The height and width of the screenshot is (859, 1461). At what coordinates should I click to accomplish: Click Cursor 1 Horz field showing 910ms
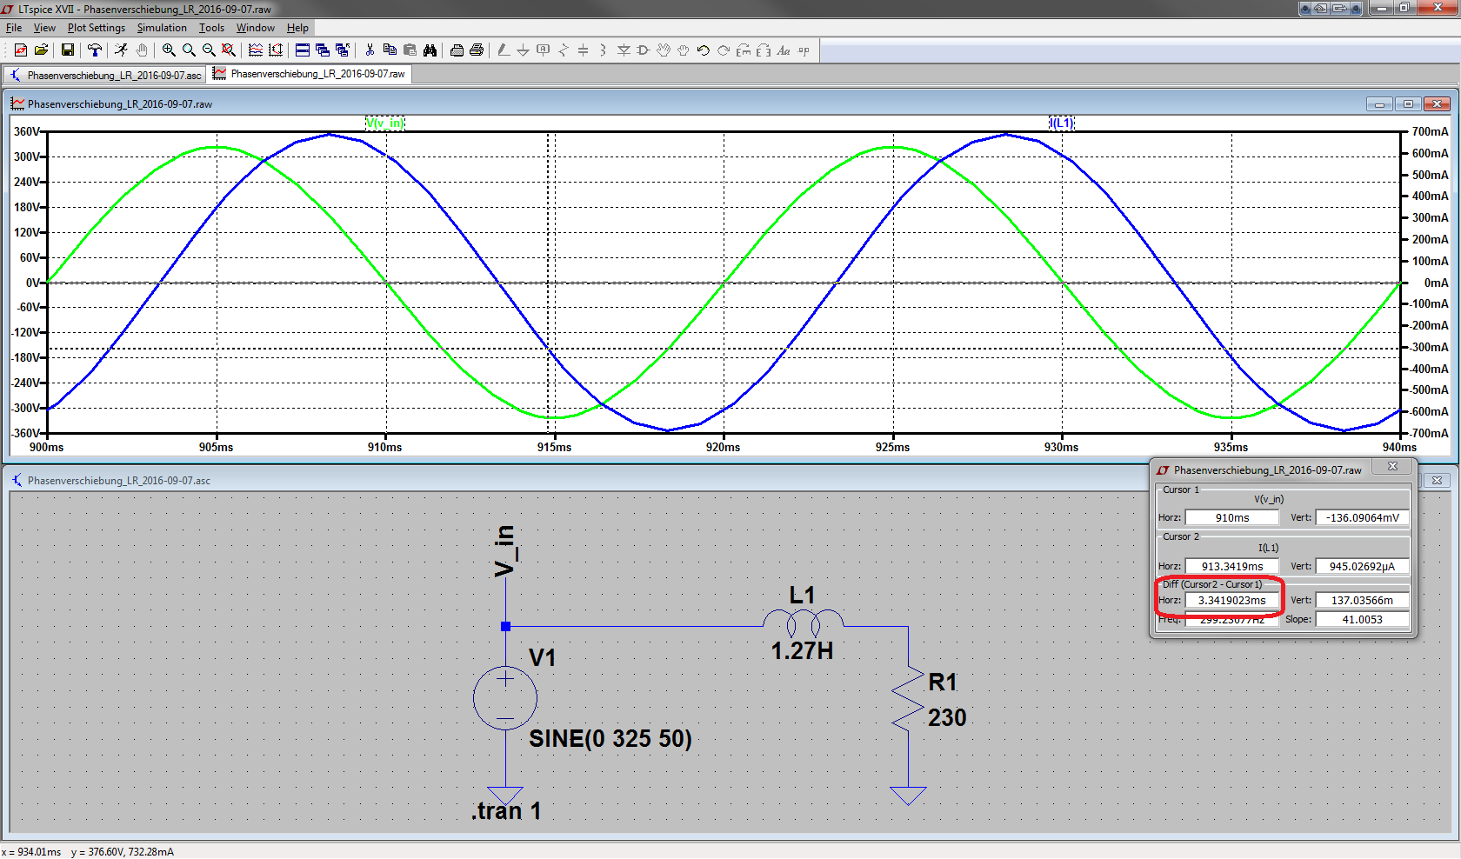[1232, 517]
